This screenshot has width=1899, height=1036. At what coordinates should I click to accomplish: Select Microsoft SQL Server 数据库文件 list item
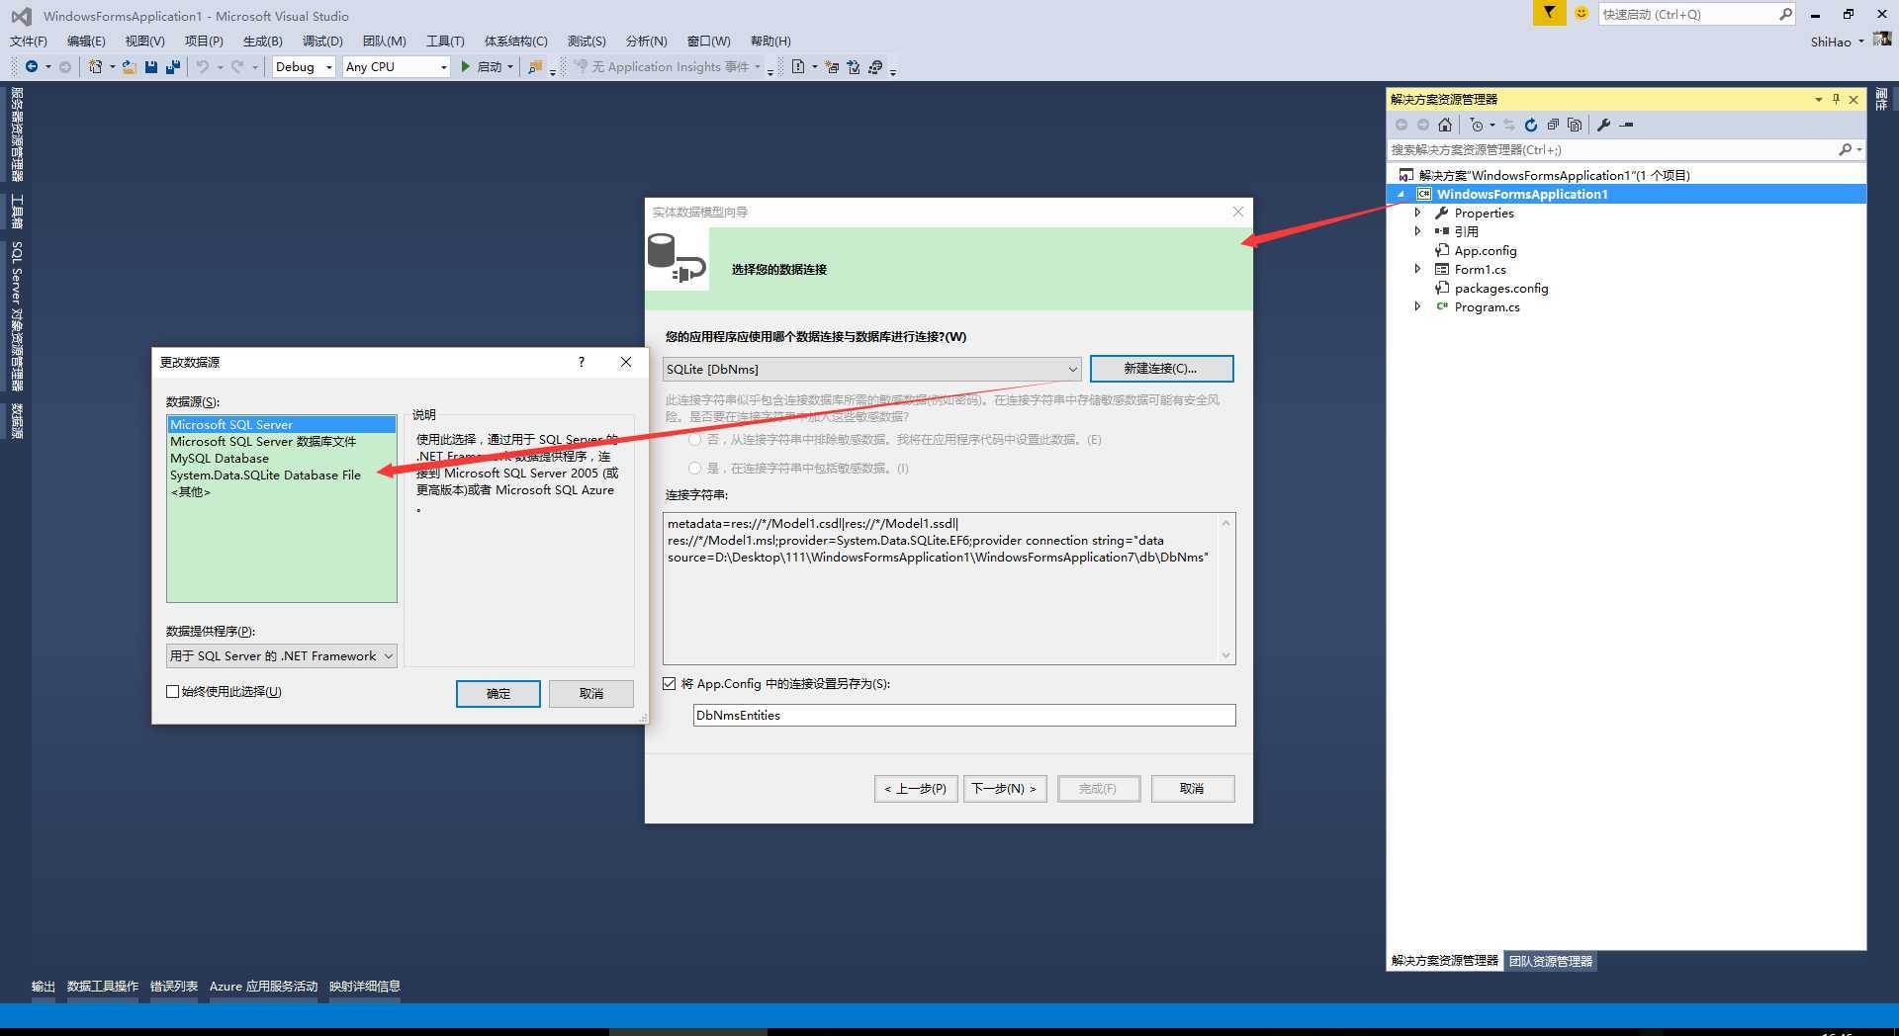263,442
